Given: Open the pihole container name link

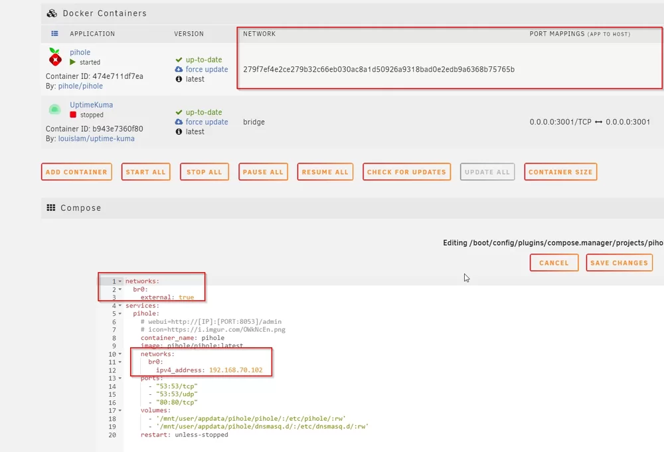Looking at the screenshot, I should (x=80, y=52).
